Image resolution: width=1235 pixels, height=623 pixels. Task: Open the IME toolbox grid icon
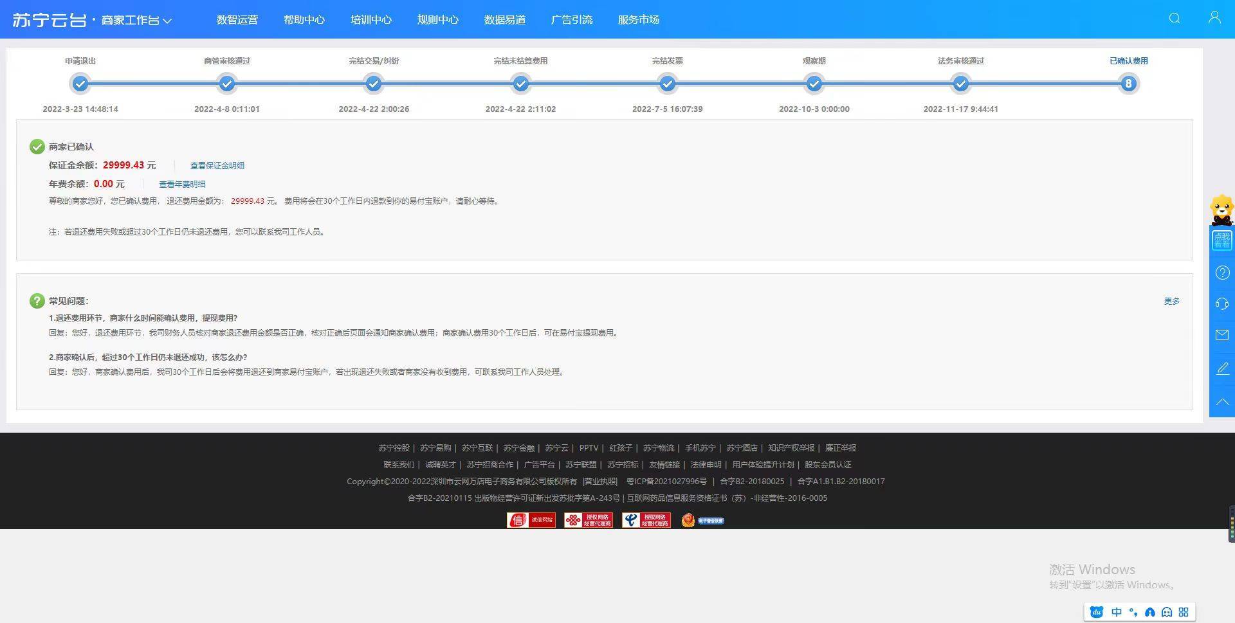(1184, 612)
